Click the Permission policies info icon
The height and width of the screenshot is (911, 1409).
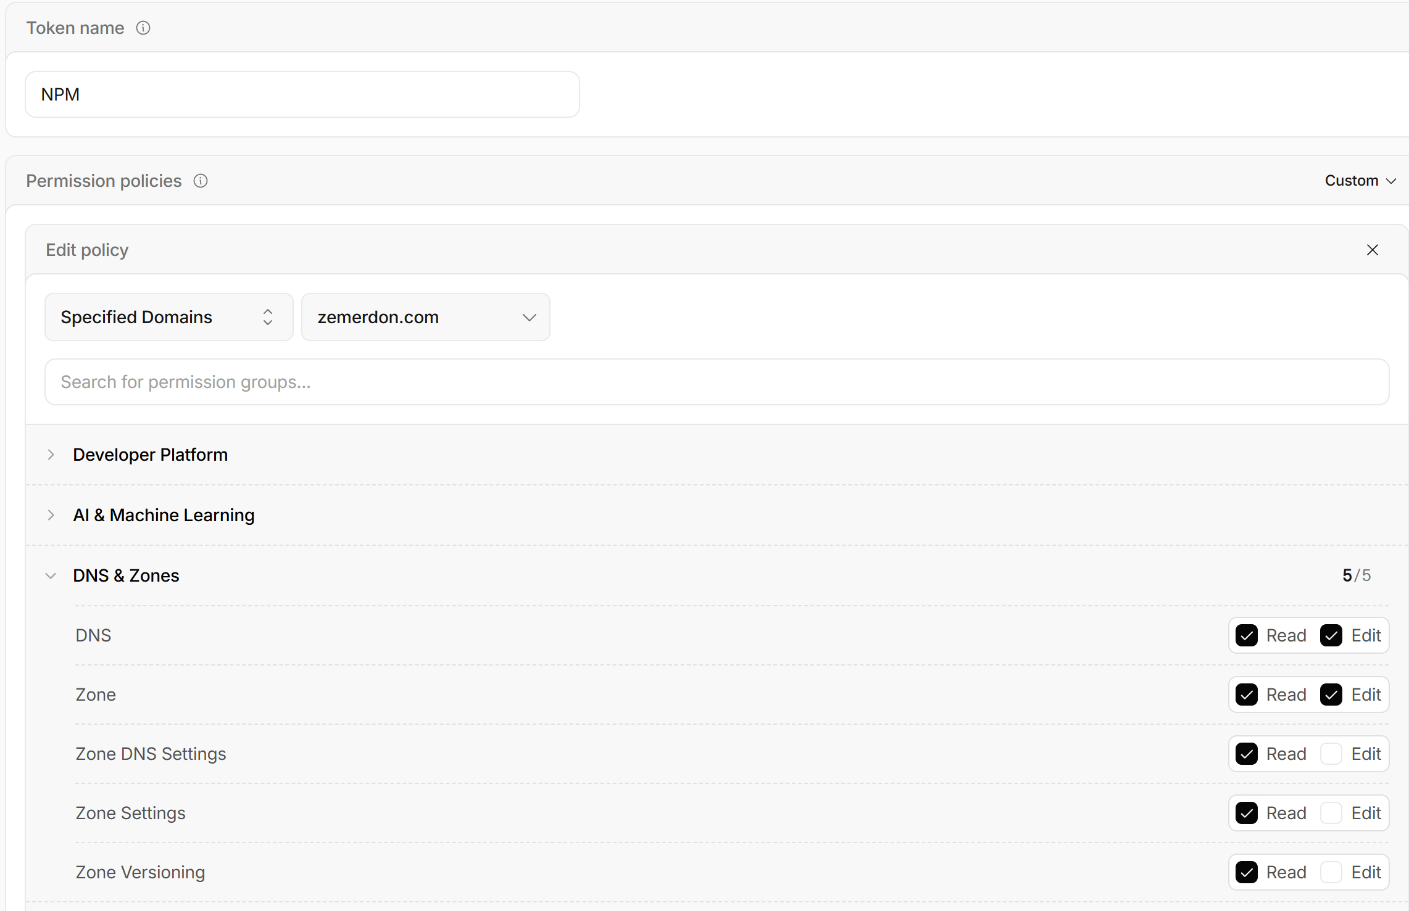(x=201, y=181)
